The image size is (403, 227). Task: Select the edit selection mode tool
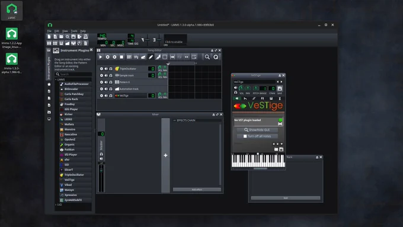coord(165,57)
